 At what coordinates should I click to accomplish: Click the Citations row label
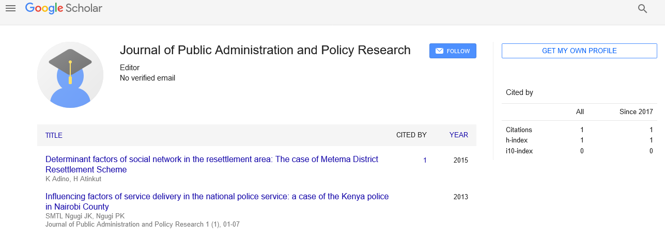click(x=519, y=130)
